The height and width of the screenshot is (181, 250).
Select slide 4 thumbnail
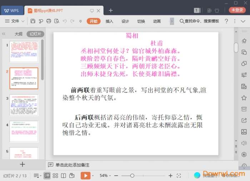pos(24,131)
